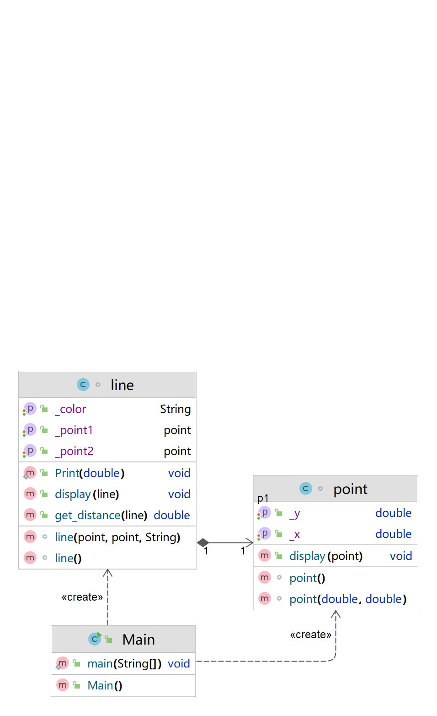The image size is (437, 716).
Task: Click the method icon next to main(String[])
Action: click(x=62, y=663)
